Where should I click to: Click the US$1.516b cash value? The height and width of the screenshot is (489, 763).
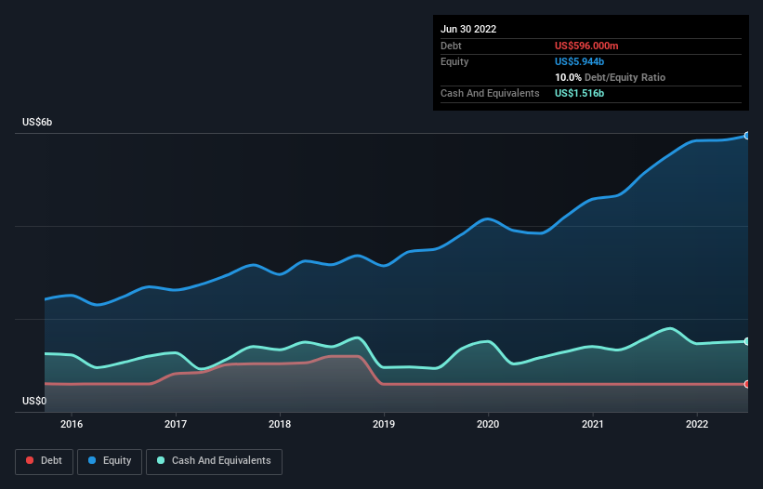579,93
